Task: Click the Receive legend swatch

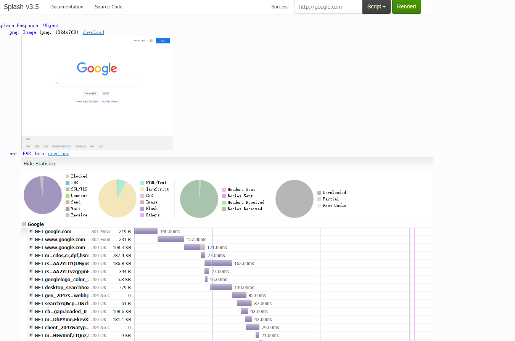Action: coord(68,215)
